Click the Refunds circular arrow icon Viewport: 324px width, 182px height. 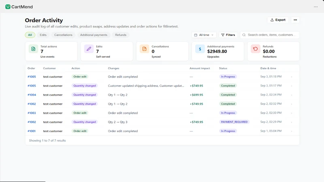[256, 49]
